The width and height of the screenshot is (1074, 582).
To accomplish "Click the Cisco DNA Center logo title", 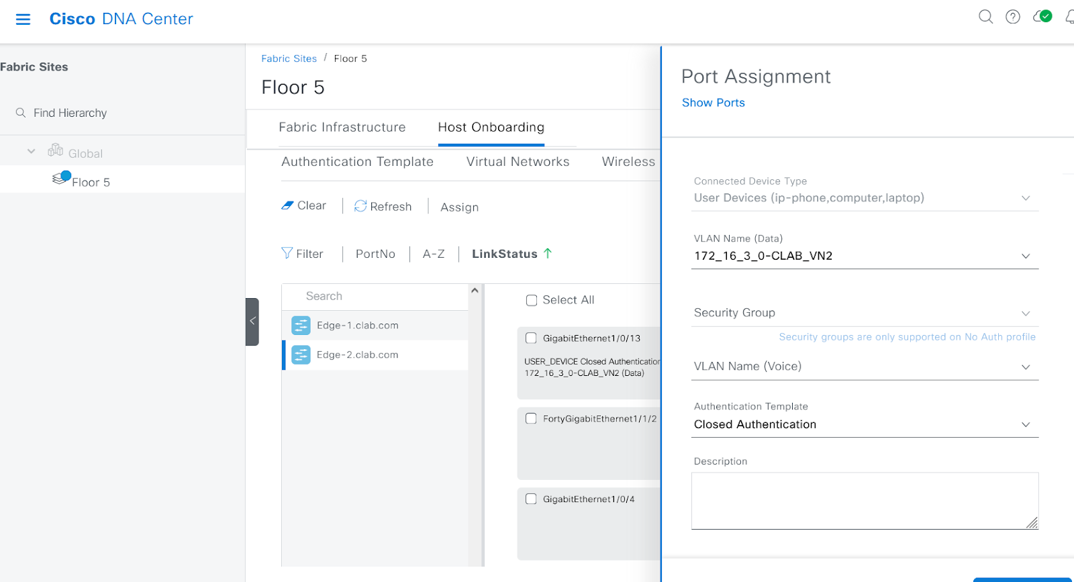I will tap(121, 19).
